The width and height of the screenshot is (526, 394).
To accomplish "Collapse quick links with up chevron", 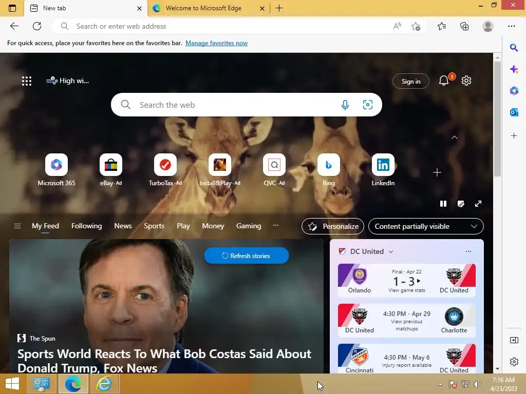I will tap(455, 137).
